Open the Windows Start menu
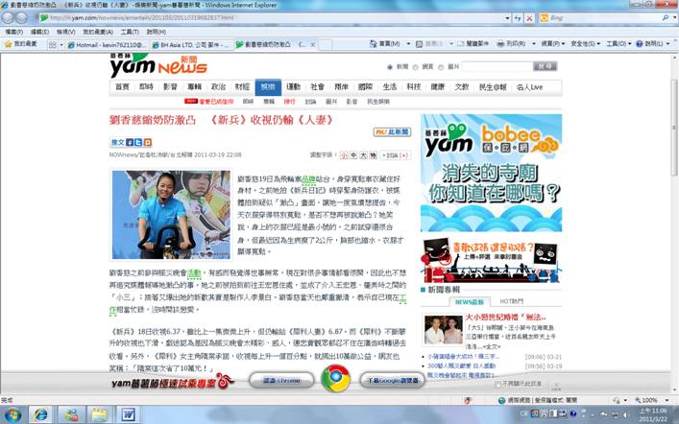This screenshot has height=424, width=679. click(12, 415)
